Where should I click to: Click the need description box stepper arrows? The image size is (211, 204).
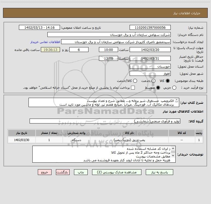click(177, 101)
